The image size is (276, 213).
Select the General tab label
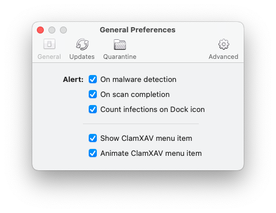click(49, 57)
